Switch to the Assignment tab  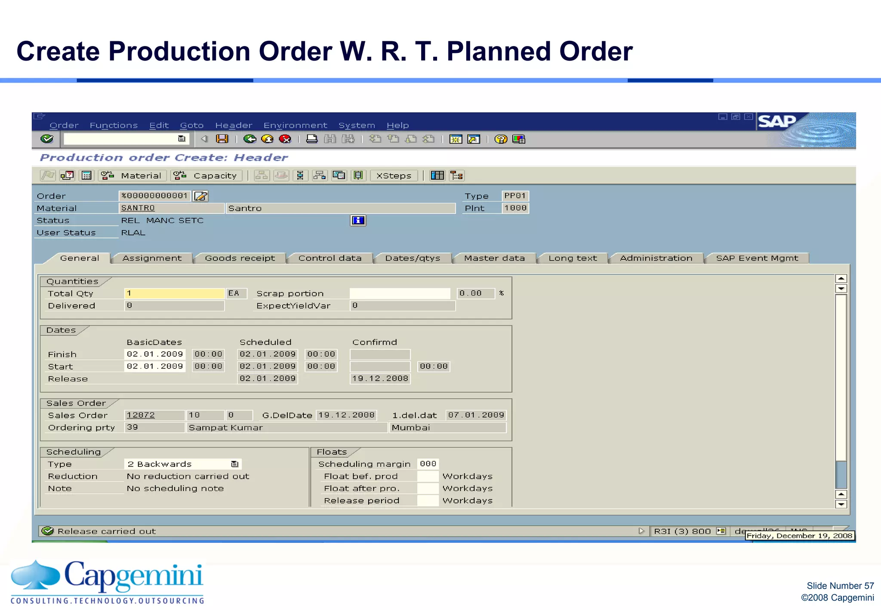(152, 258)
